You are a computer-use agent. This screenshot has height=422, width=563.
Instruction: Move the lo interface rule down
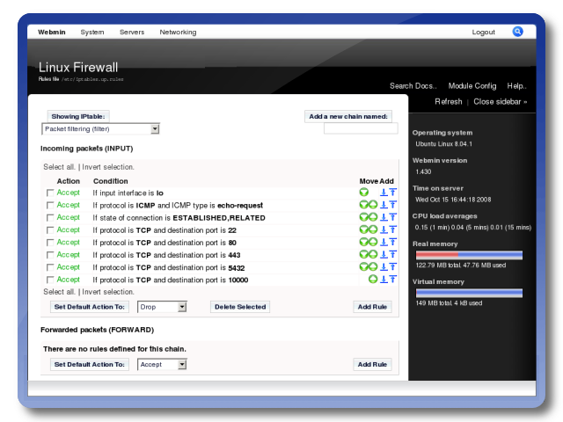pos(363,193)
